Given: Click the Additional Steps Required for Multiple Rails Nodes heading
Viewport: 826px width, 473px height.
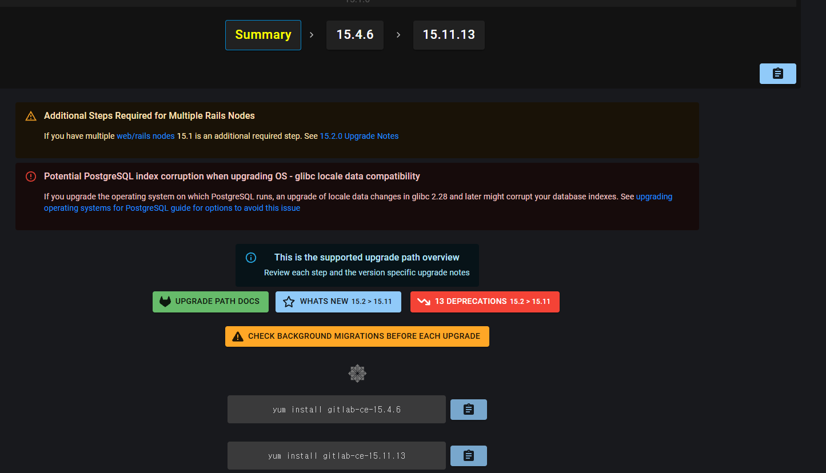Looking at the screenshot, I should click(x=149, y=116).
